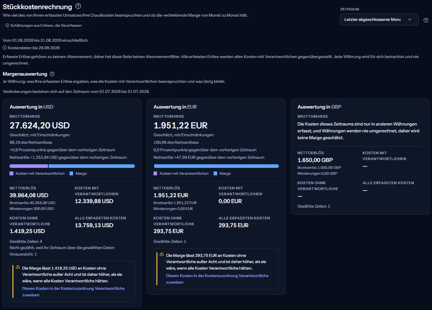Open the Margenauswertung help icon
Screen dimensions: 432x310
[52, 74]
